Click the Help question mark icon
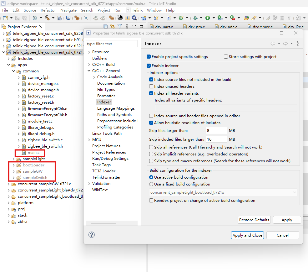The height and width of the screenshot is (272, 308). [92, 235]
